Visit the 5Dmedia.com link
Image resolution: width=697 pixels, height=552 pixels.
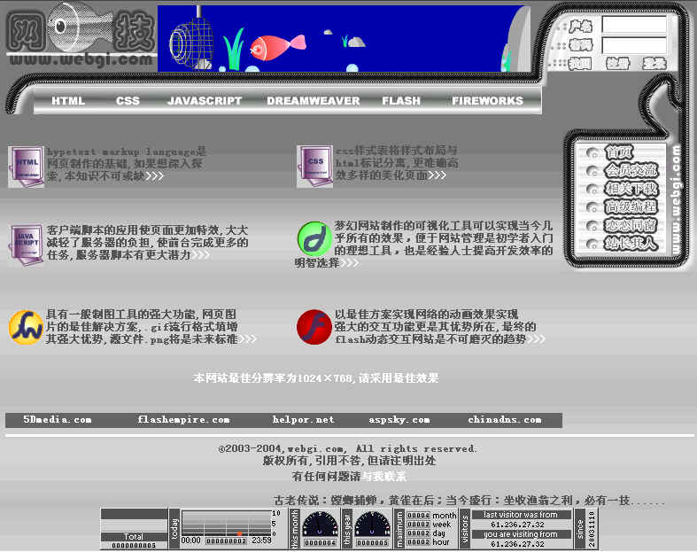[x=58, y=420]
